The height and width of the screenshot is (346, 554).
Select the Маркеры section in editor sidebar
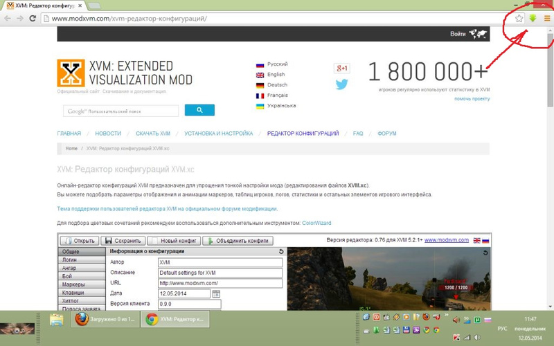[73, 284]
